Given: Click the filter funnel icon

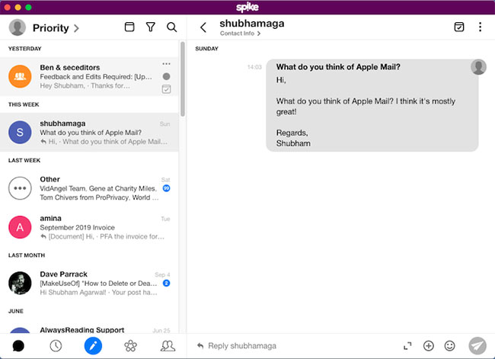Looking at the screenshot, I should [151, 27].
